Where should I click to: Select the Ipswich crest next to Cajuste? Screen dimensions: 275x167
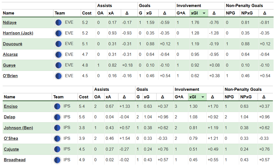(x=57, y=149)
